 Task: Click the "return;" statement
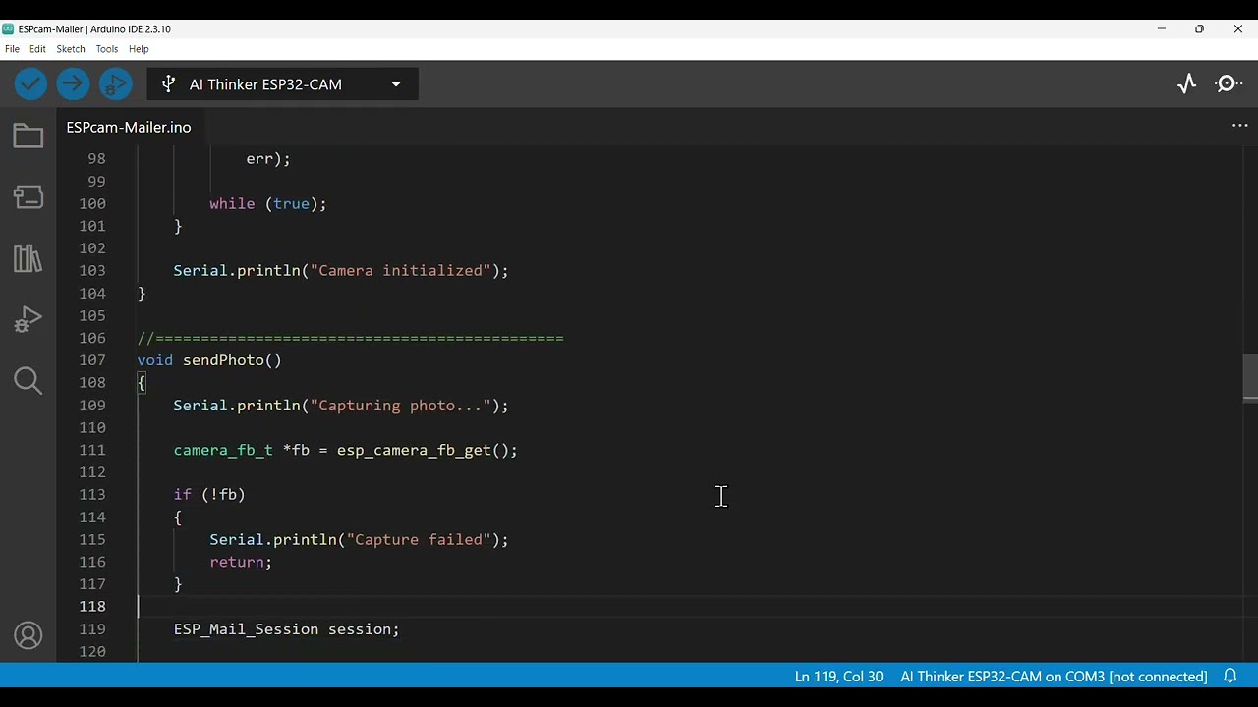point(241,562)
